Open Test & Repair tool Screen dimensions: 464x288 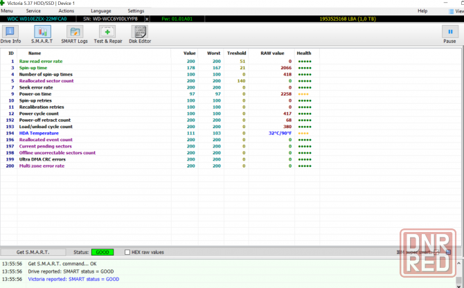(108, 35)
